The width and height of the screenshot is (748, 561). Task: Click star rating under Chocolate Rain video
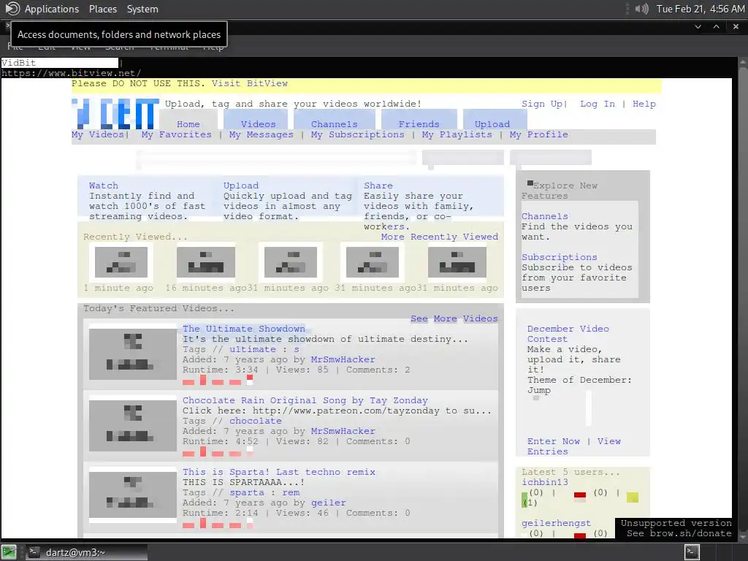click(x=218, y=451)
